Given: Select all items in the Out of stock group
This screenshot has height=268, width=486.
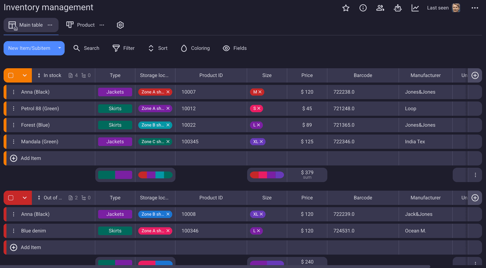Looking at the screenshot, I should point(11,198).
